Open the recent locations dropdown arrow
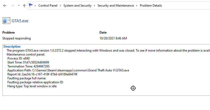Screen dimensions: 210x110 [x=19, y=6]
